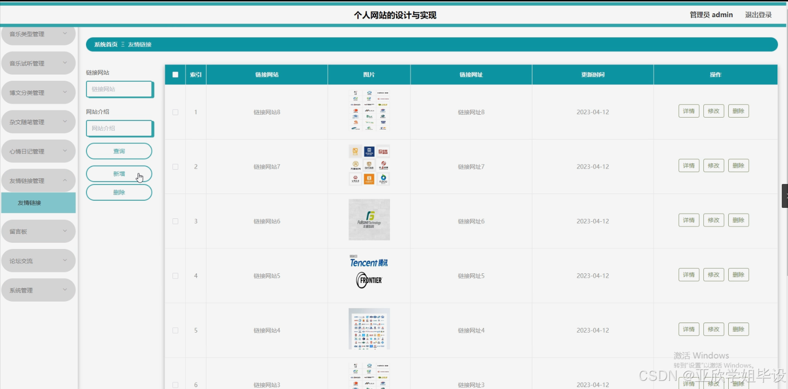Click the 图片 column header
Viewport: 788px width, 389px height.
369,75
